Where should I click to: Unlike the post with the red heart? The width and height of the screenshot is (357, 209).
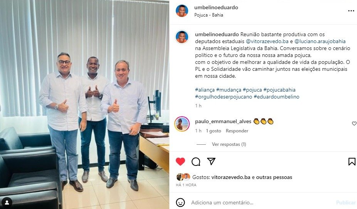coord(180,162)
